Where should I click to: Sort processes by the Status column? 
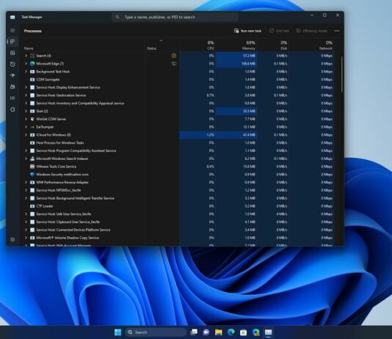[151, 48]
